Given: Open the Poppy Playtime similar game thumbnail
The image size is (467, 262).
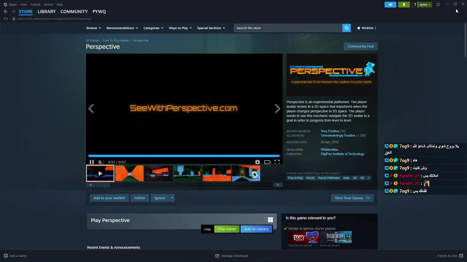Looking at the screenshot, I should (x=304, y=237).
